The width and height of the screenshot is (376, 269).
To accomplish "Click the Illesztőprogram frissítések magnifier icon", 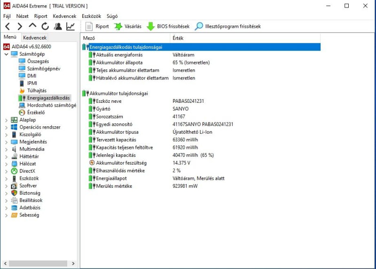I will 199,26.
